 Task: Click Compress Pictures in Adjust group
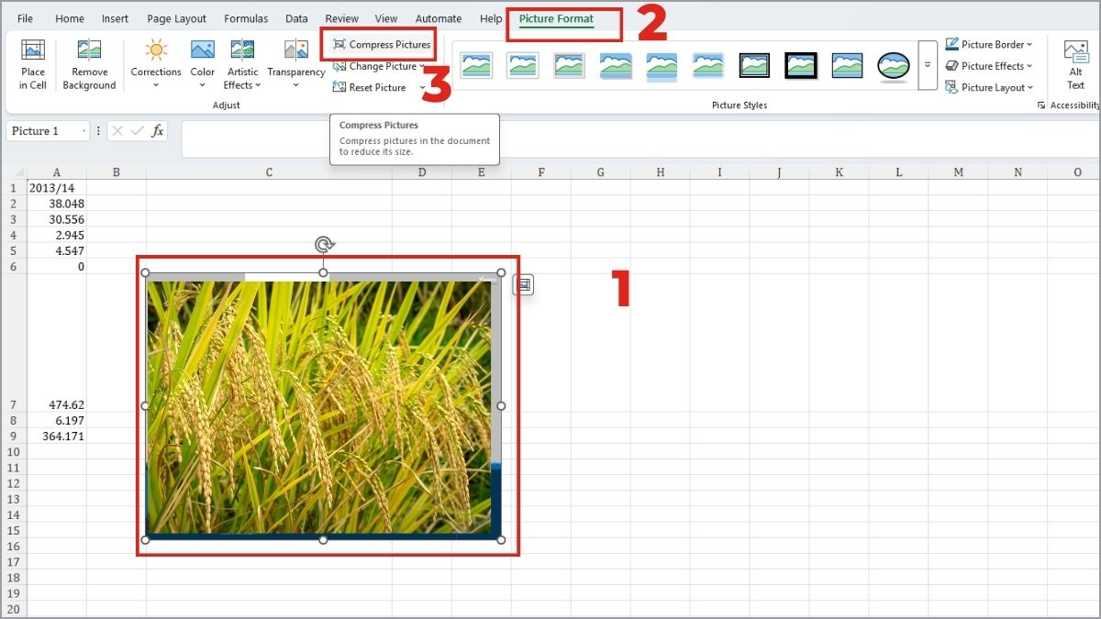(x=381, y=44)
